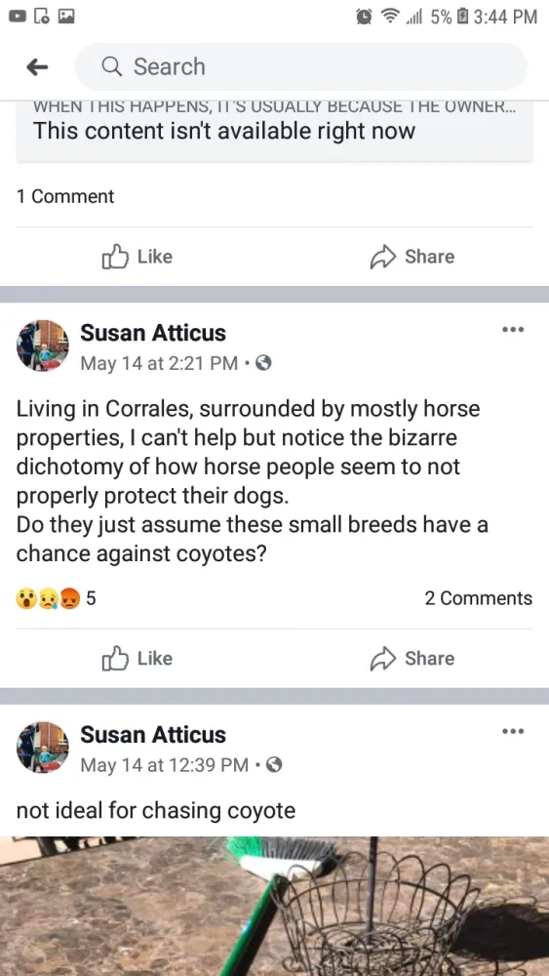549x976 pixels.
Task: Share the unavailable content post
Action: click(x=412, y=257)
